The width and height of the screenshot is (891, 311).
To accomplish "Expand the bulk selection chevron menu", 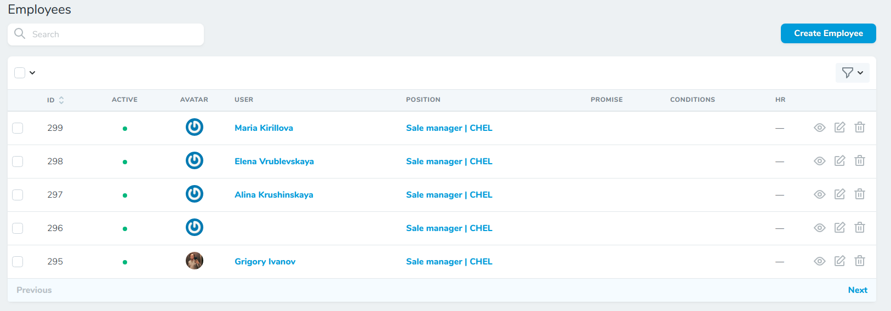I will pyautogui.click(x=32, y=73).
